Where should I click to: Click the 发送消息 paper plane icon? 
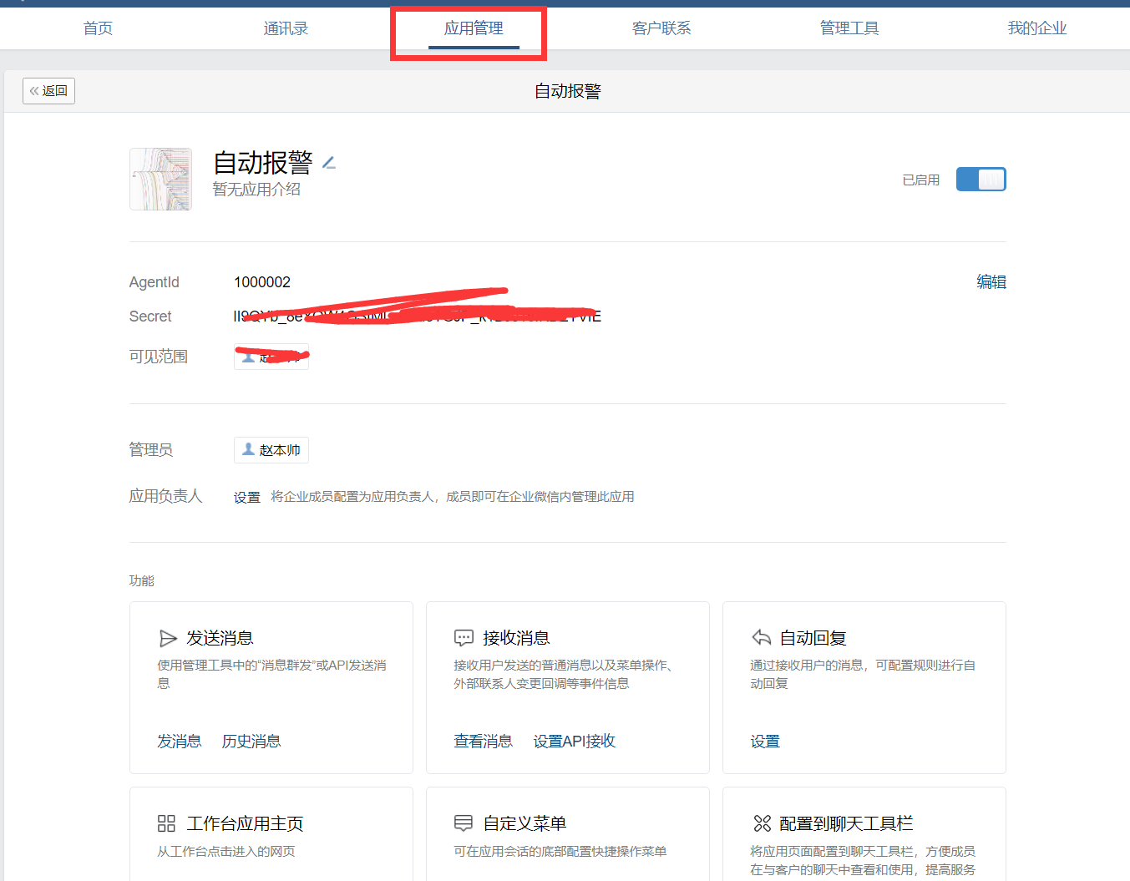coord(168,639)
